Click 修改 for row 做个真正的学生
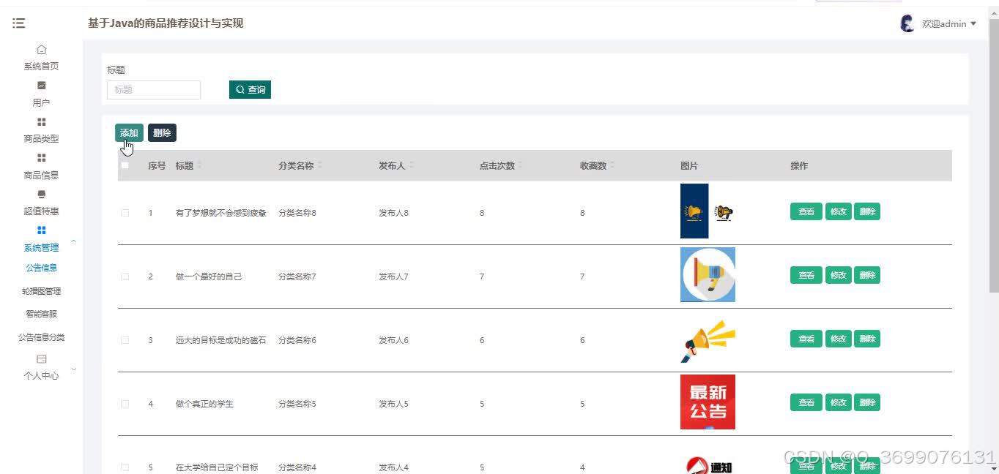The width and height of the screenshot is (999, 474). tap(838, 402)
